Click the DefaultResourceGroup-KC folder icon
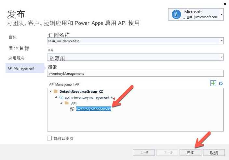The height and width of the screenshot is (160, 229). tap(56, 91)
